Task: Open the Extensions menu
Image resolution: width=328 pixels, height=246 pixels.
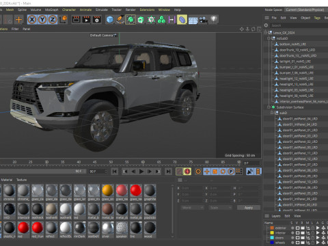Action: tap(147, 10)
